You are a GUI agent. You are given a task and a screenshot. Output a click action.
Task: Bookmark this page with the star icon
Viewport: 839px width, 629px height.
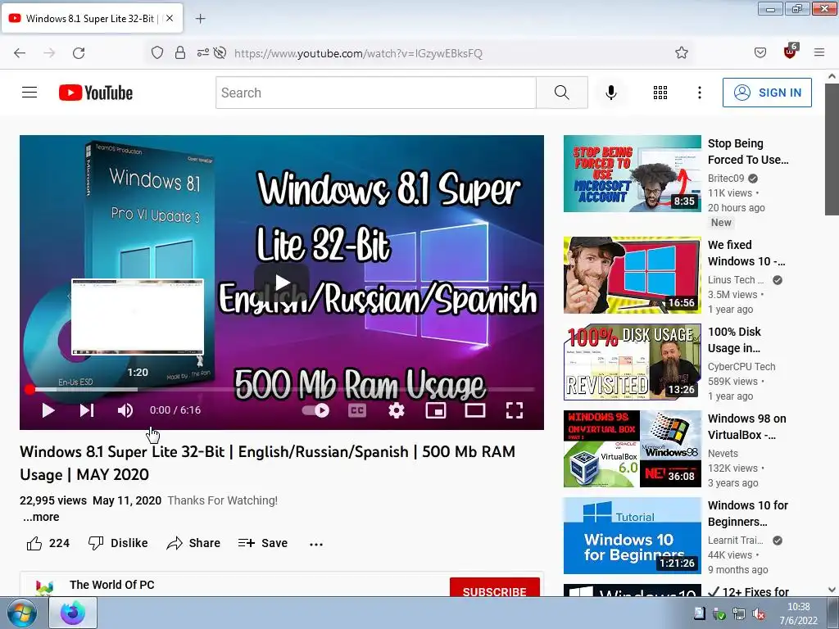(x=681, y=53)
